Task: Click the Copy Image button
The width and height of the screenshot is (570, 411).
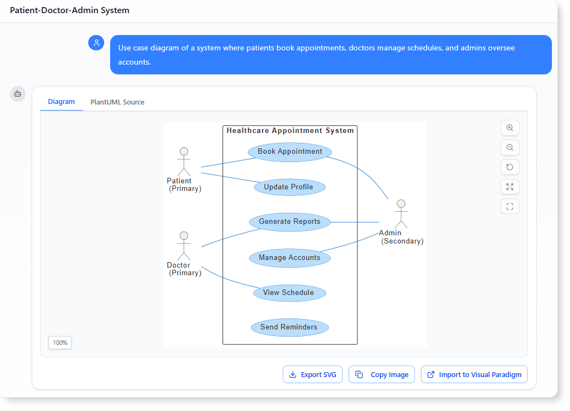Action: 381,374
